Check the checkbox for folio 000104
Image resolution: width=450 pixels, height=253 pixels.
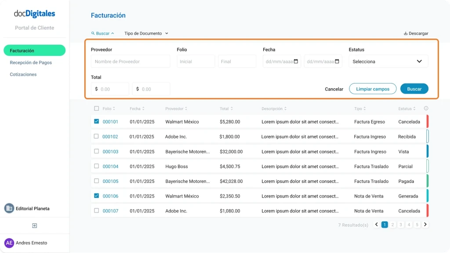point(96,166)
